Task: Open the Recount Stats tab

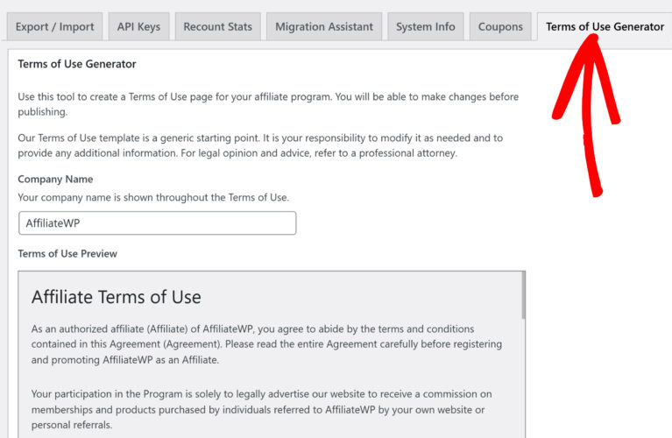Action: (217, 26)
